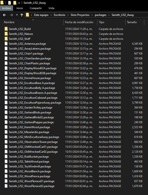Select file name Seristh_LIS2_GarlandBirds02.package
Image resolution: width=148 pixels, height=195 pixels.
32,117
